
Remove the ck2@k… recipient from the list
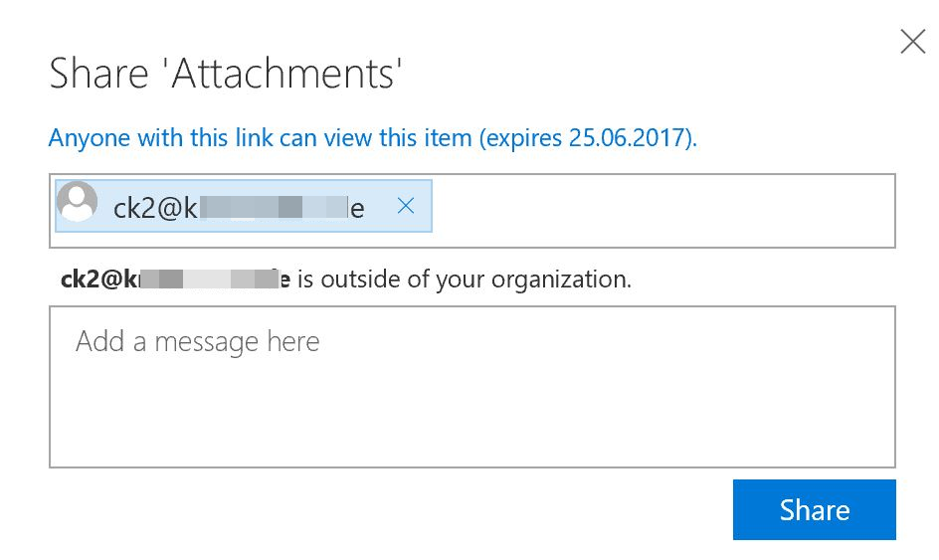coord(405,206)
